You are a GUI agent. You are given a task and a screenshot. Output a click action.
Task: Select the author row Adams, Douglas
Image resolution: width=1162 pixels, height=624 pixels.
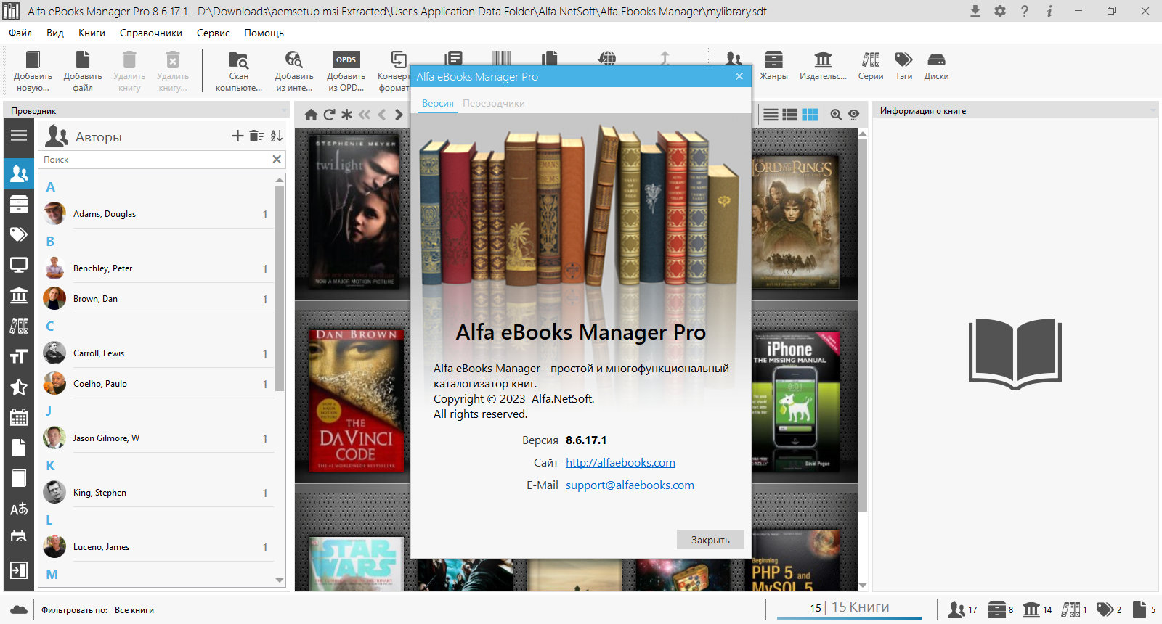point(157,214)
